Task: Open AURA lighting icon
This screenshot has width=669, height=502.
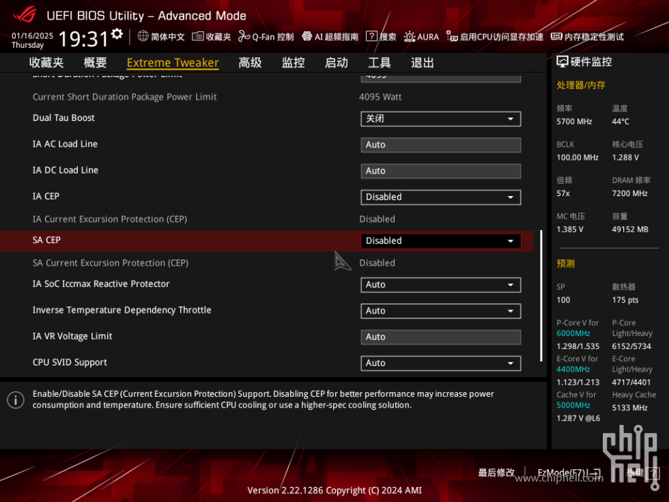Action: coord(409,36)
